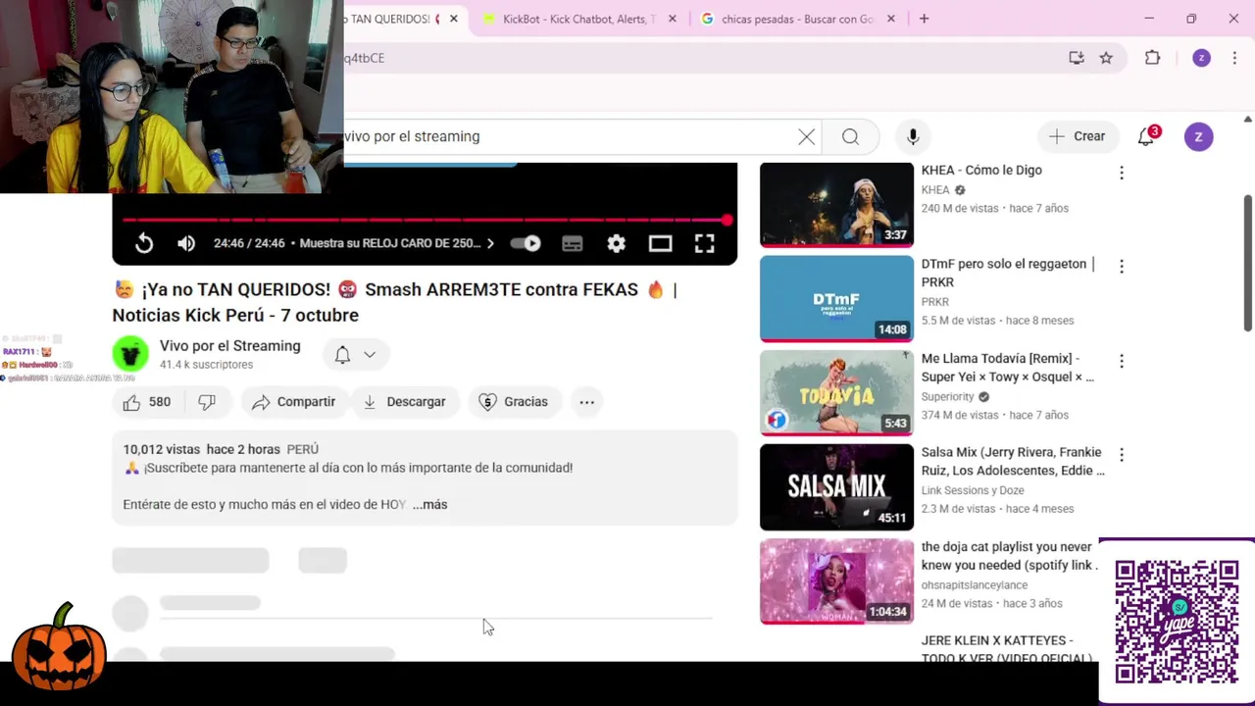Click '10,012 vistas hace 2 horas' text
This screenshot has height=706, width=1255.
click(201, 449)
